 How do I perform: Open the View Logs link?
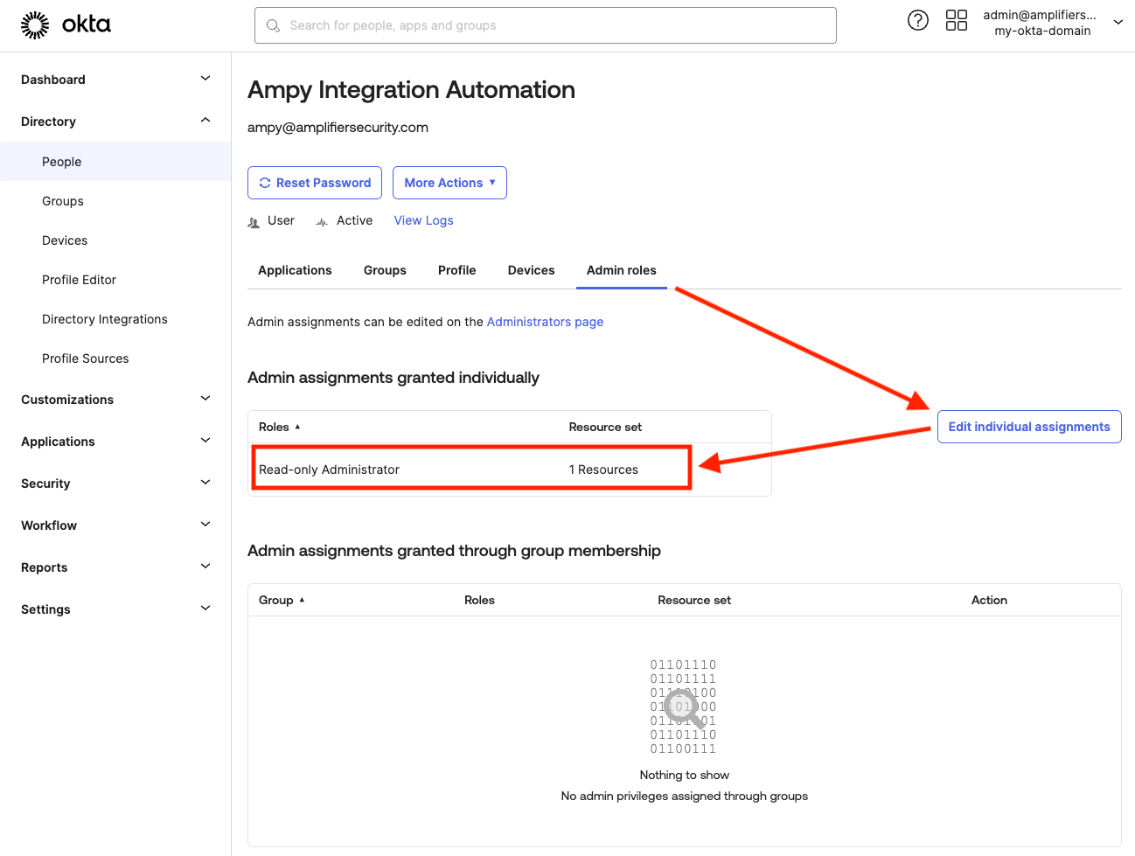click(x=423, y=220)
